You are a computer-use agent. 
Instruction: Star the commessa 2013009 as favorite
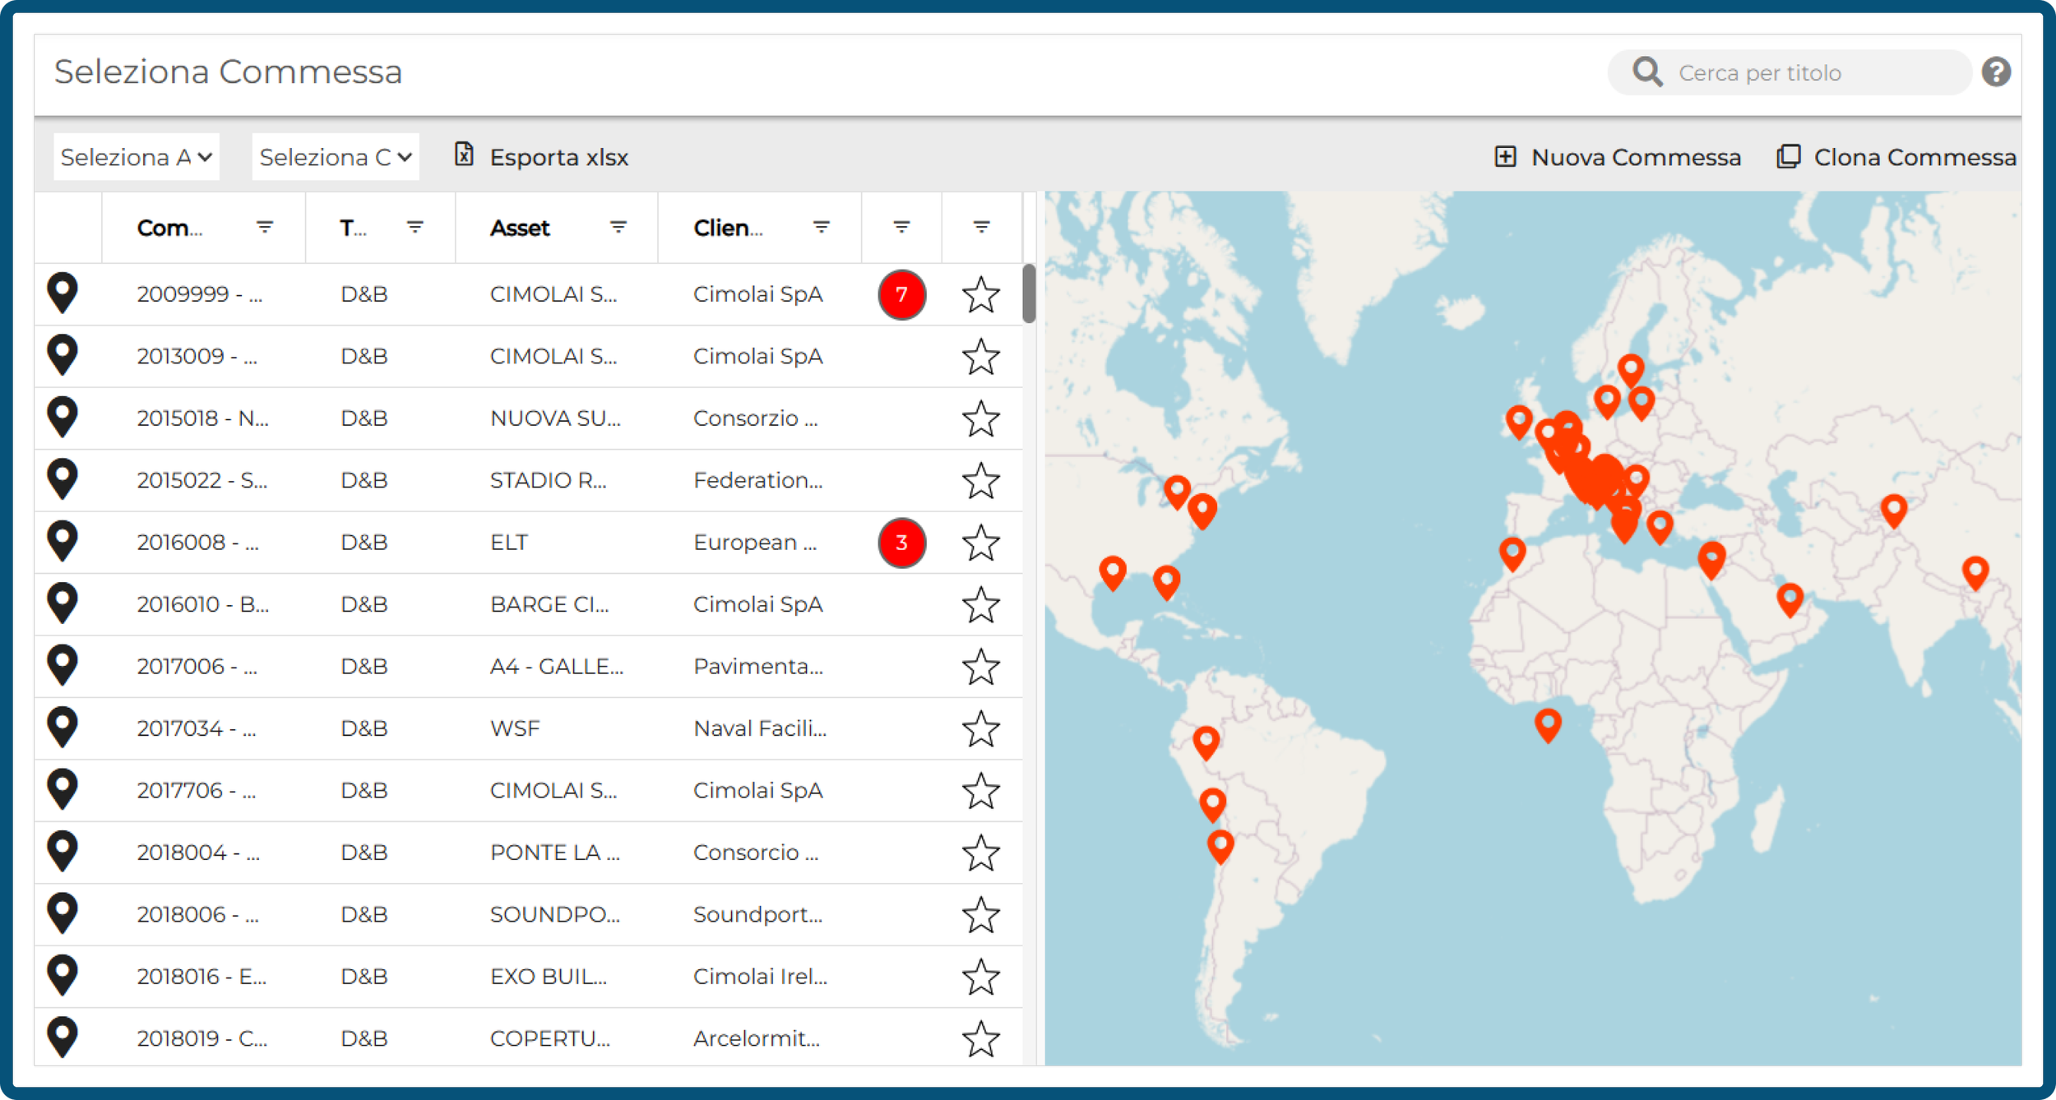coord(980,356)
